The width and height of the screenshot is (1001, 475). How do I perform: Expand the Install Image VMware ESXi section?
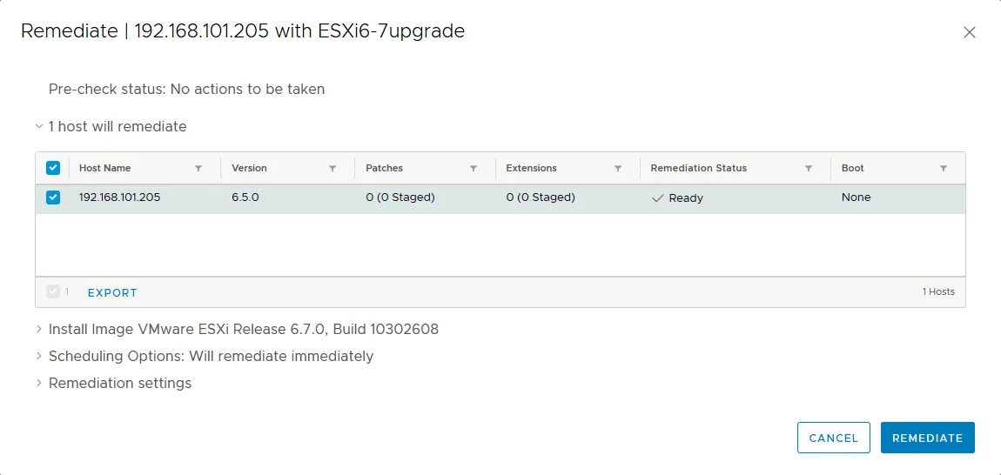39,330
